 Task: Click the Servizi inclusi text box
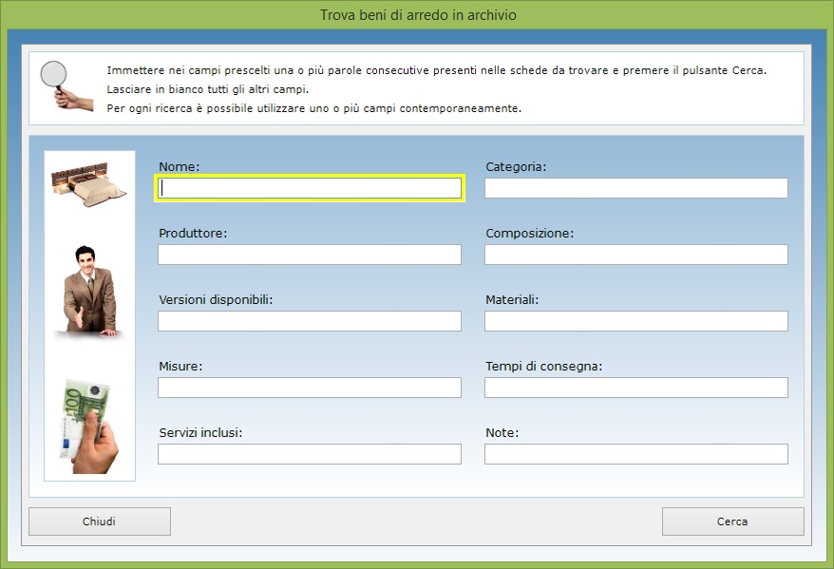point(310,454)
